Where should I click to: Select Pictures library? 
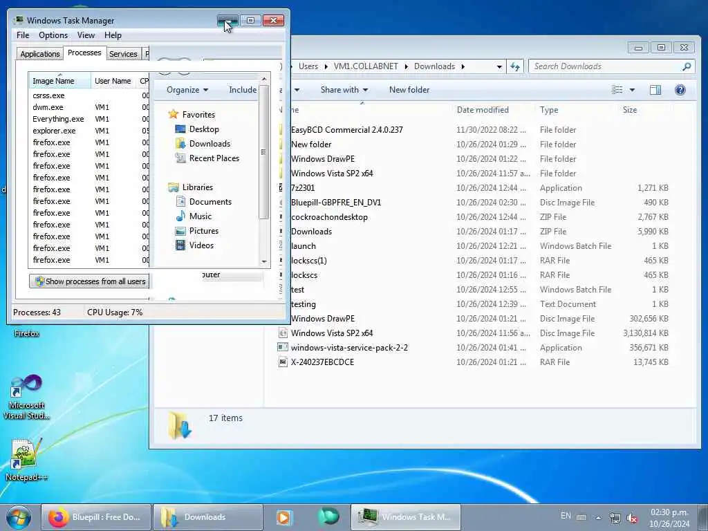tap(197, 231)
